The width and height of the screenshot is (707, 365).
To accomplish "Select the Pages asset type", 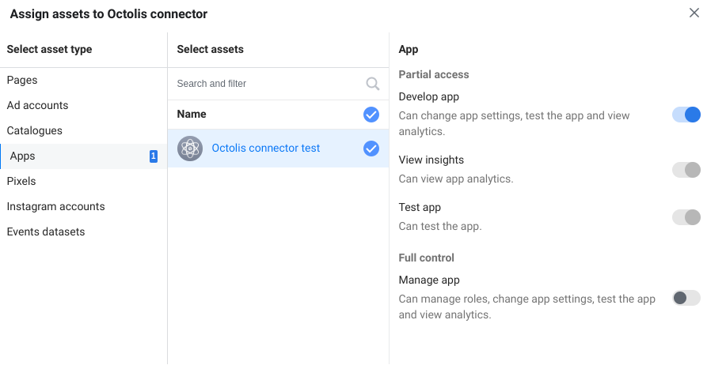I will (x=83, y=80).
